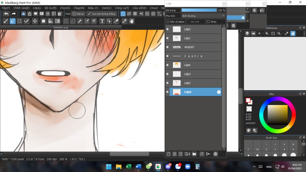Open the Bộ lọc(R) menu
Viewport: 306px width, 172px height.
click(51, 8)
